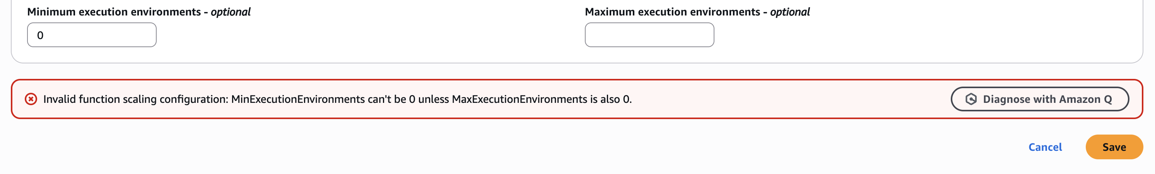Click 'optional' beside Minimum execution environments
Image resolution: width=1155 pixels, height=174 pixels.
(231, 12)
